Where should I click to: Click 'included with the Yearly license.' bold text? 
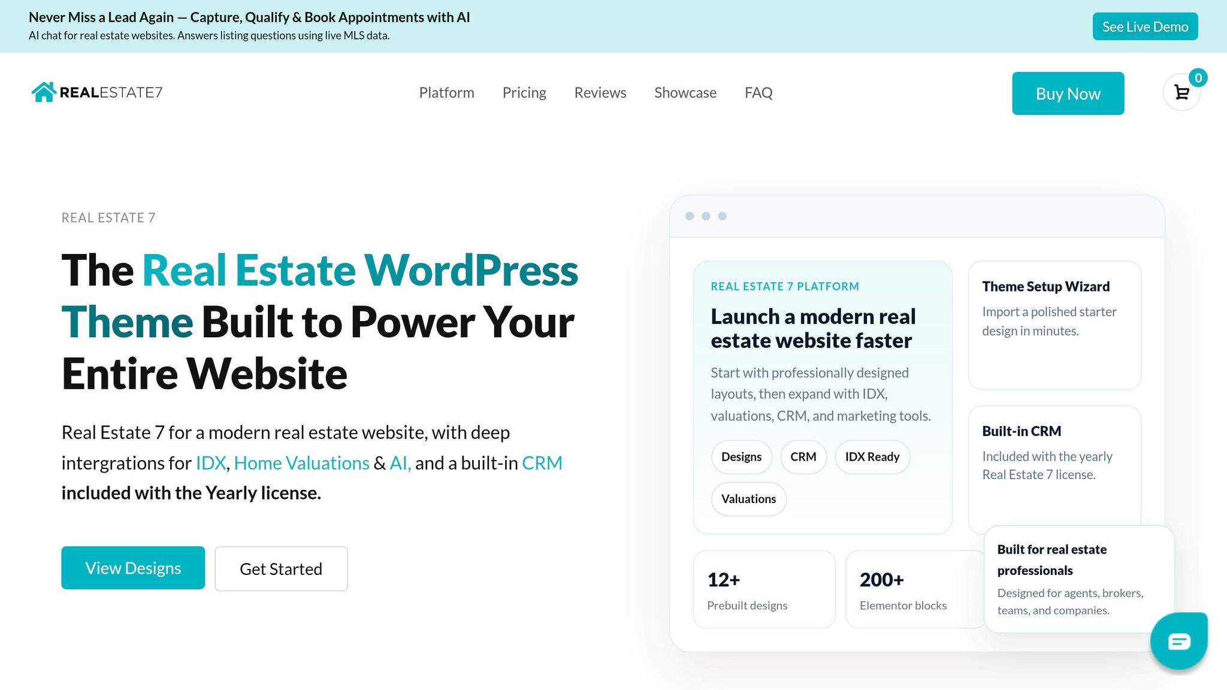[x=191, y=493]
